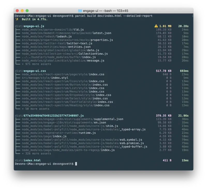Viewport: 207px width, 190px height.
Task: Click the 'es6.symbol.js' file path
Action: tap(82, 140)
